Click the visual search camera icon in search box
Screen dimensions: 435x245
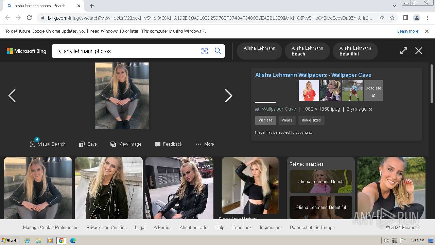[205, 51]
